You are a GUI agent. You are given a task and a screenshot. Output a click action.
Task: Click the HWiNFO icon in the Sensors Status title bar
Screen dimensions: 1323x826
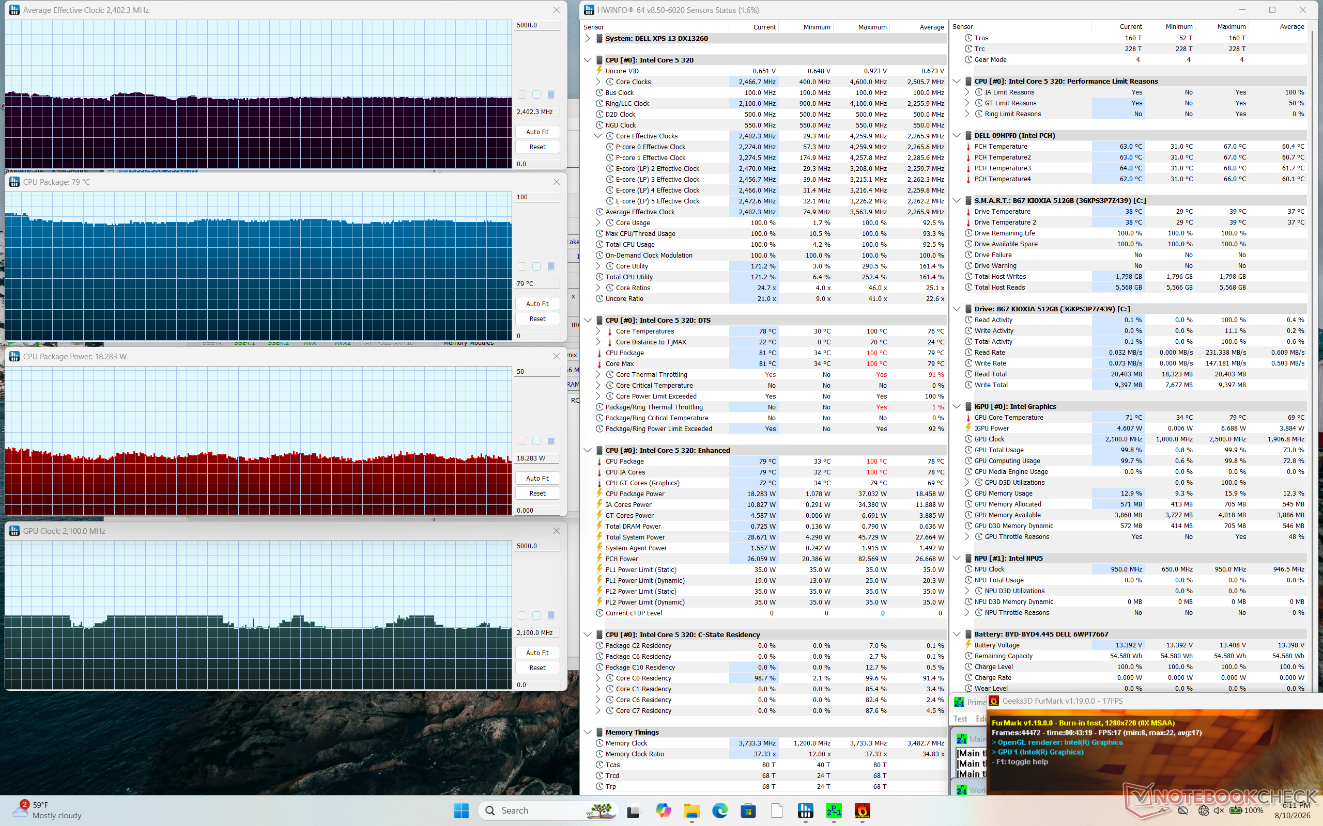pyautogui.click(x=589, y=10)
